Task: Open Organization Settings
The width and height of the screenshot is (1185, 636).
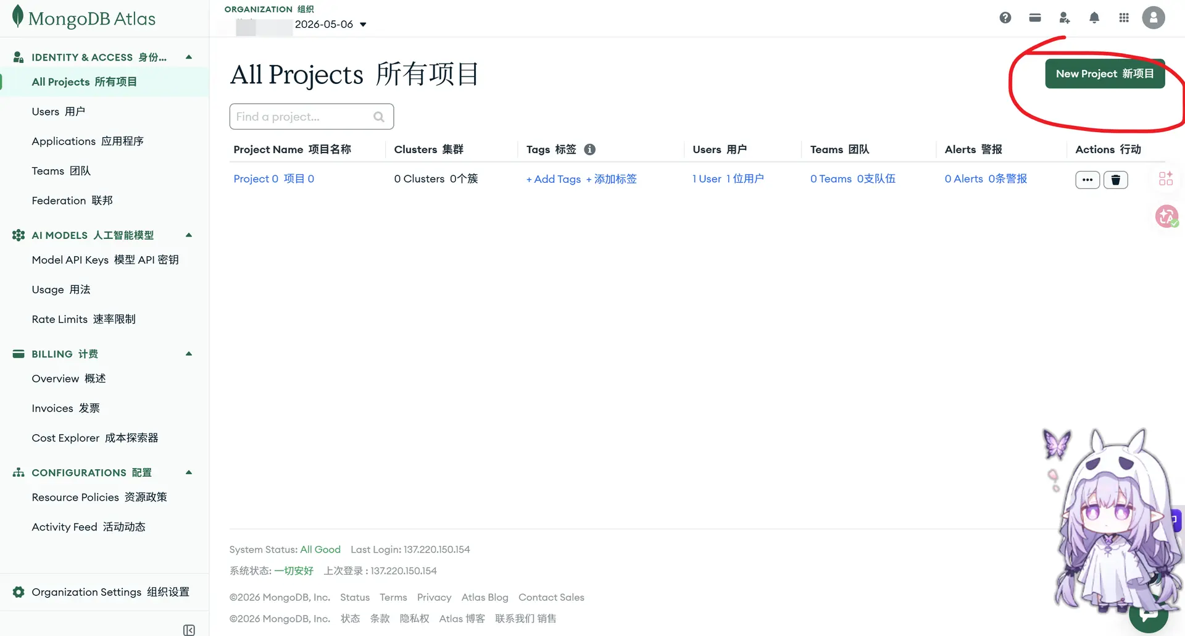Action: click(x=110, y=592)
